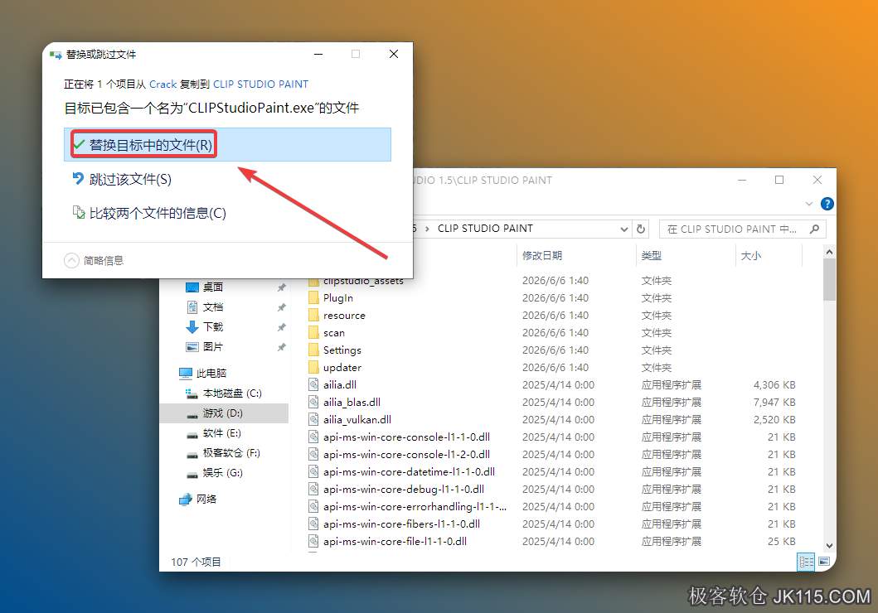Image resolution: width=878 pixels, height=613 pixels.
Task: Click the scroll down arrow of file list
Action: [829, 545]
